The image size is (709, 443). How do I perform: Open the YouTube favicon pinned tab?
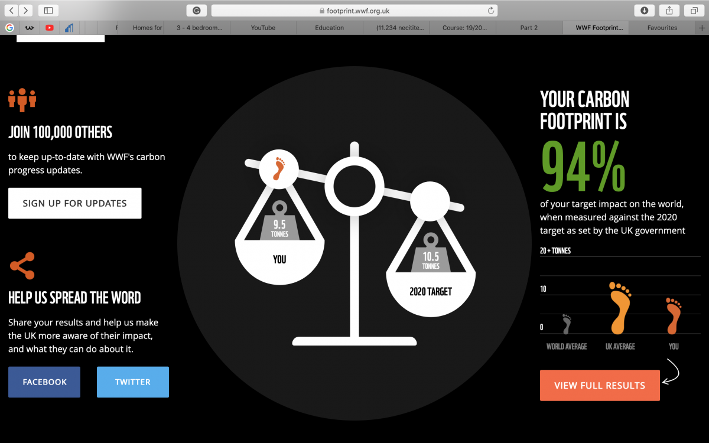pyautogui.click(x=50, y=28)
